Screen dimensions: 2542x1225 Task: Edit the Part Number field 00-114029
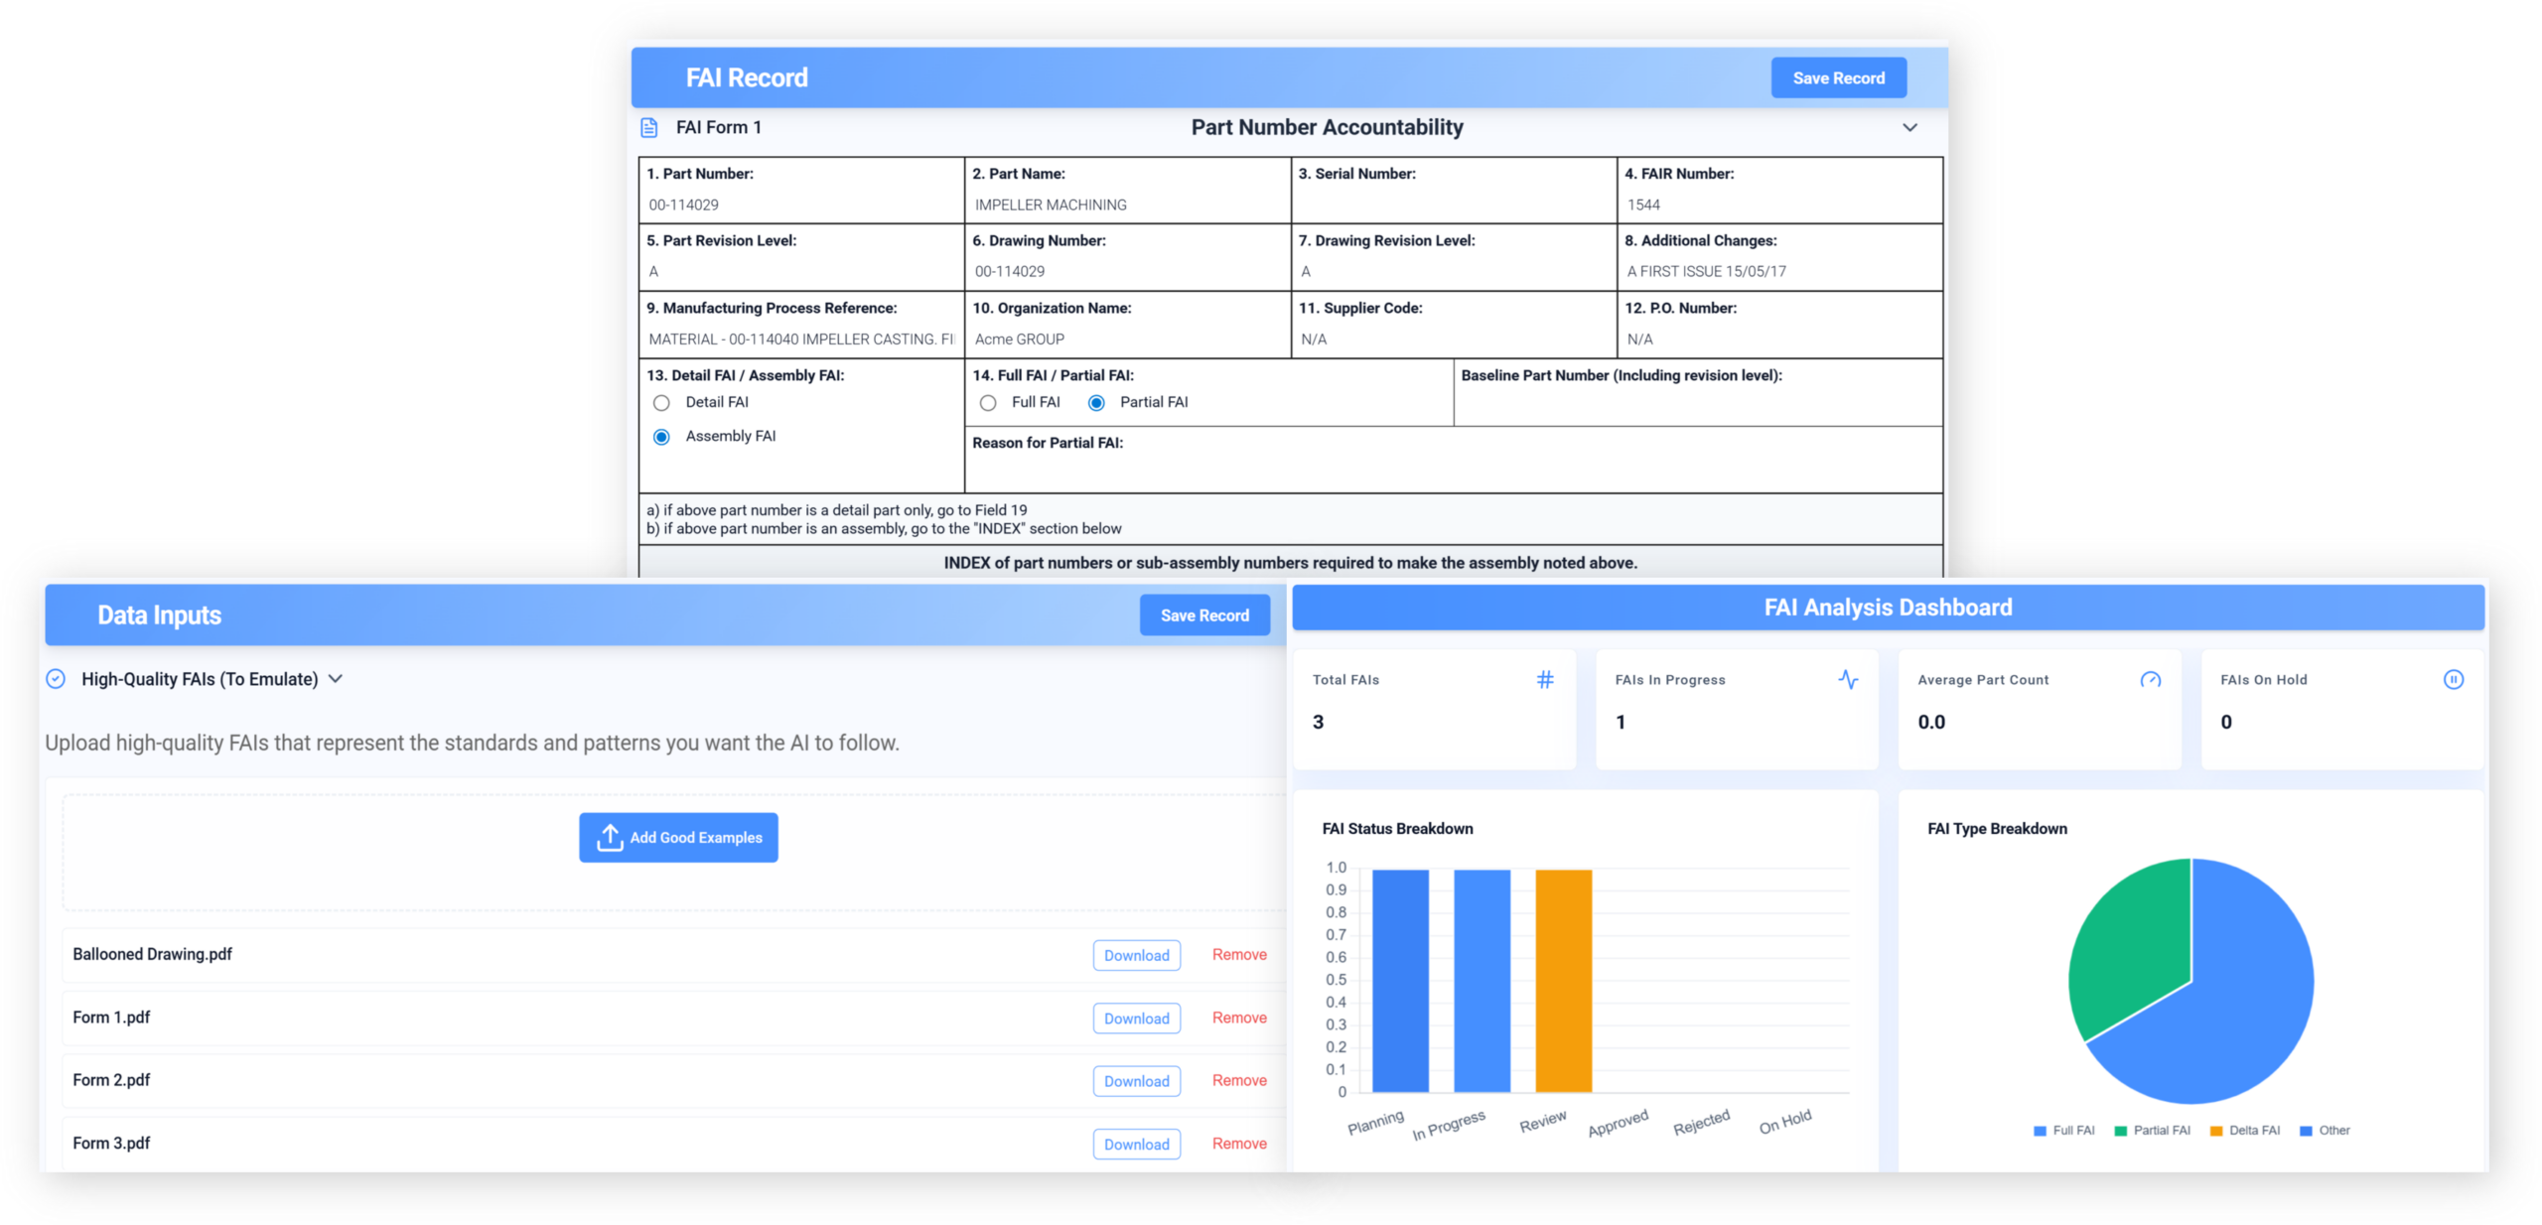(800, 204)
